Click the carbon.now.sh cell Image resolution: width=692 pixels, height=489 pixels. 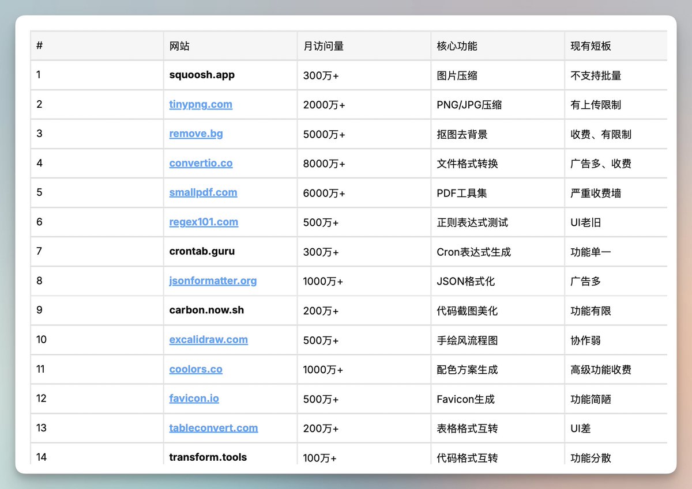[x=230, y=310]
